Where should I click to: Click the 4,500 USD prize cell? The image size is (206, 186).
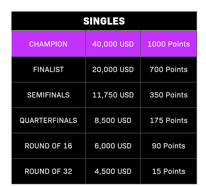pos(113,171)
